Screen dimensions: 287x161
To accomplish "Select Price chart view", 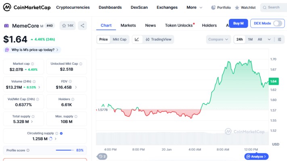I will point(103,39).
